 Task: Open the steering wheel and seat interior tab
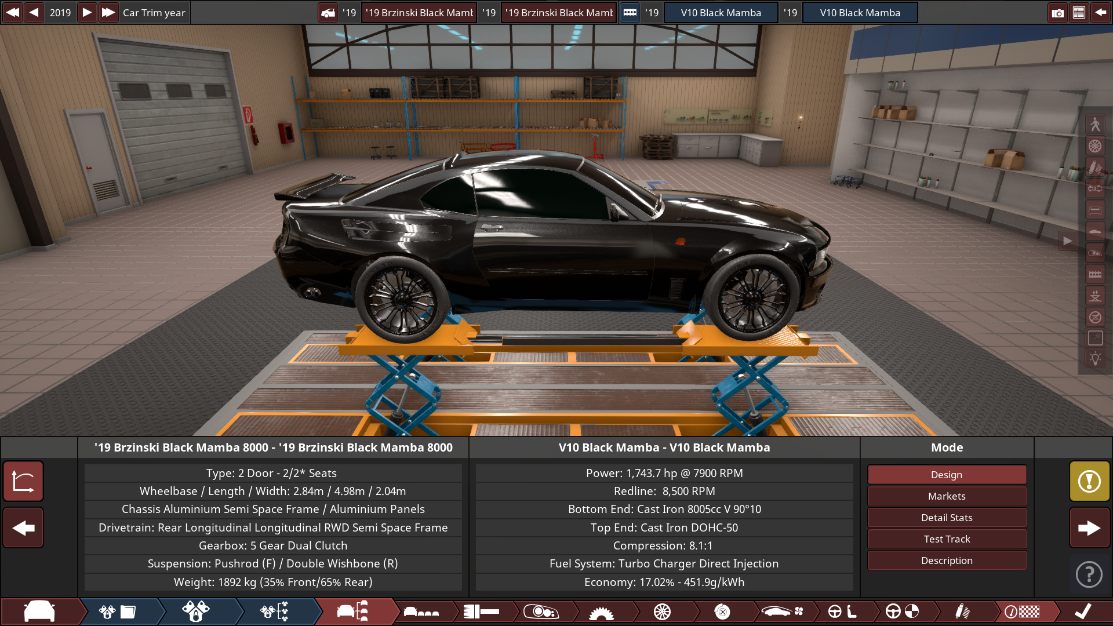pos(842,612)
